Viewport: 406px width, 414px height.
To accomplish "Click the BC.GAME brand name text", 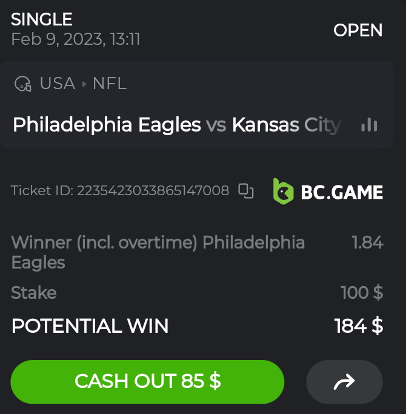I will 342,192.
